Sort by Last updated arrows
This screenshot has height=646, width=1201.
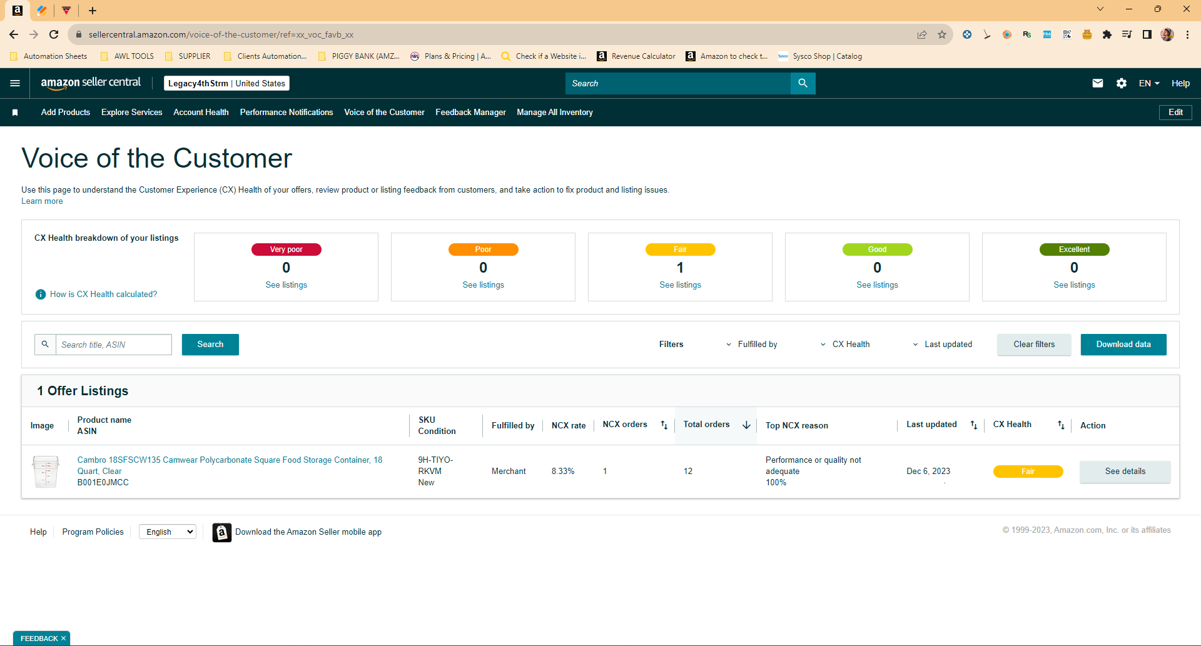(974, 425)
